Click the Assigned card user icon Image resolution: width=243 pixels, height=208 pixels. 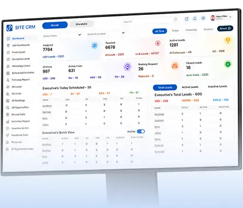pos(94,46)
